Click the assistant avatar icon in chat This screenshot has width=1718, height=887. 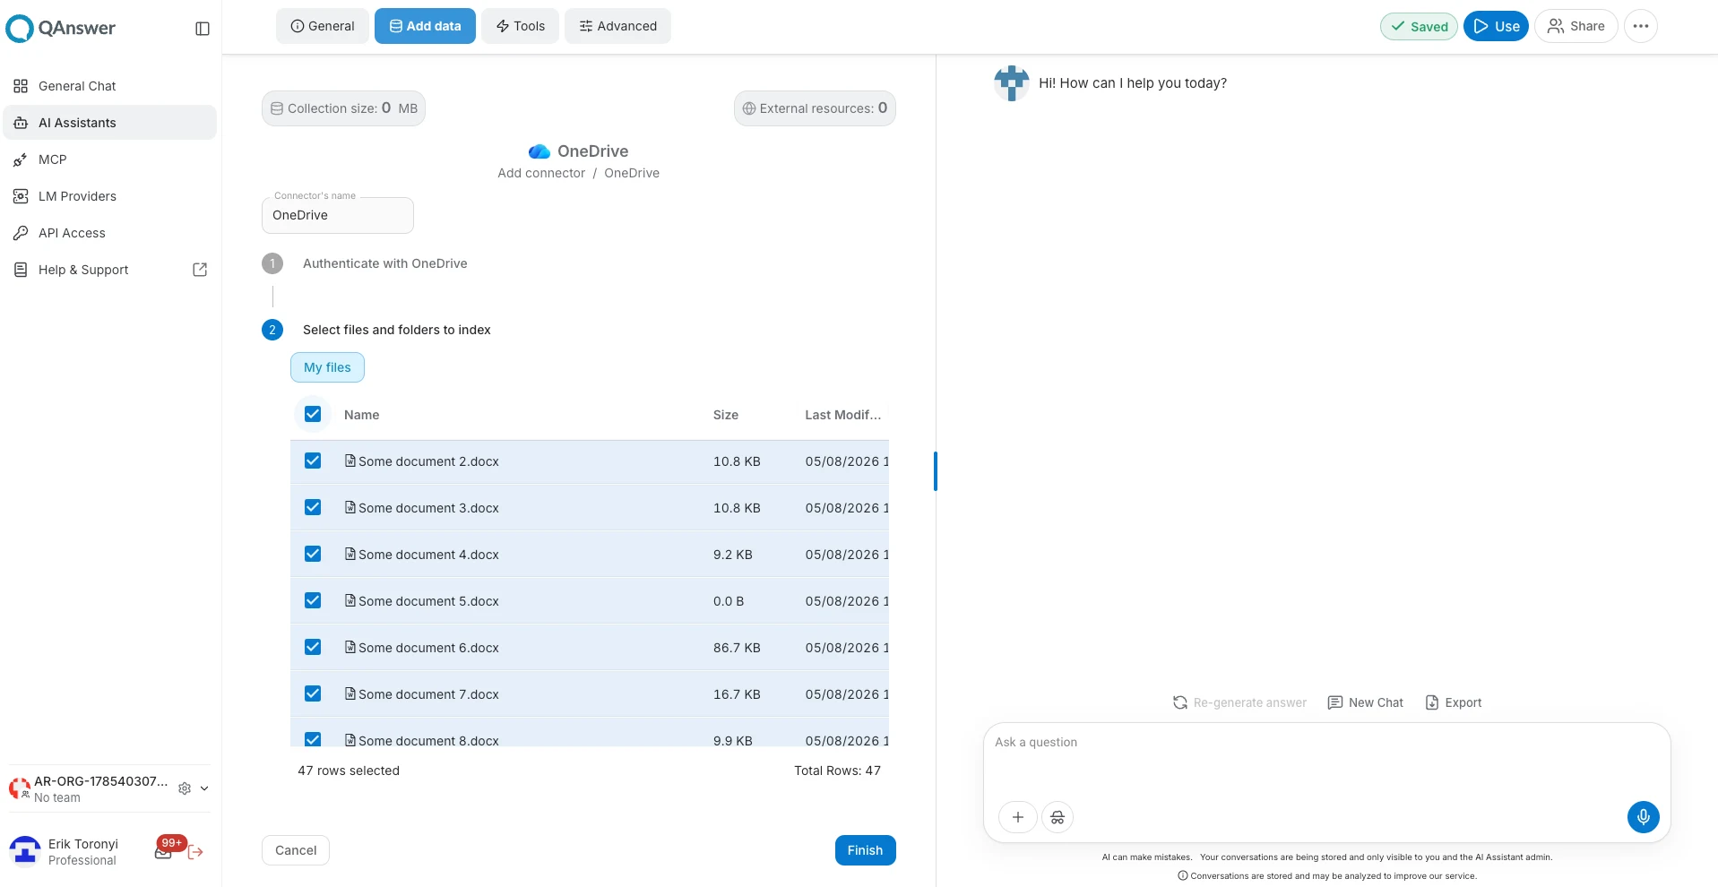1012,83
